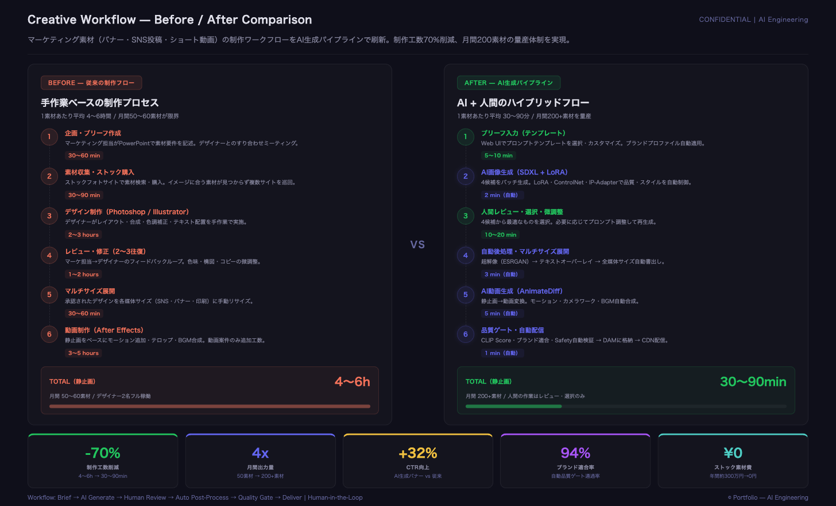
Task: Click the 2~3 hours duration tag
Action: tap(83, 235)
